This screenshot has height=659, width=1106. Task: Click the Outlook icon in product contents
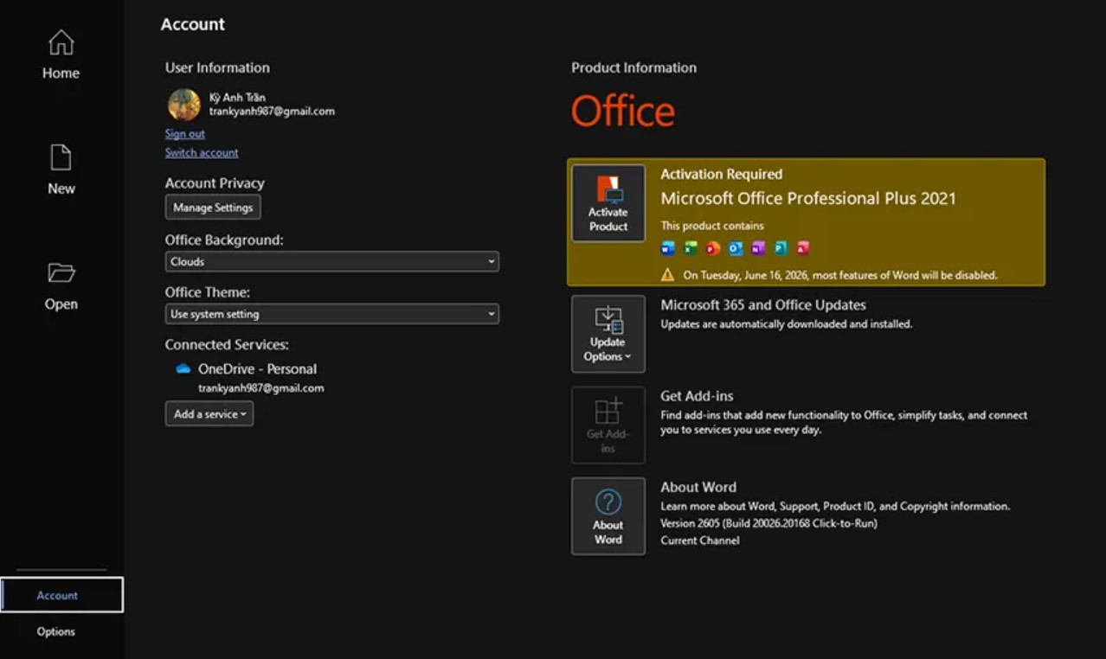pos(735,248)
